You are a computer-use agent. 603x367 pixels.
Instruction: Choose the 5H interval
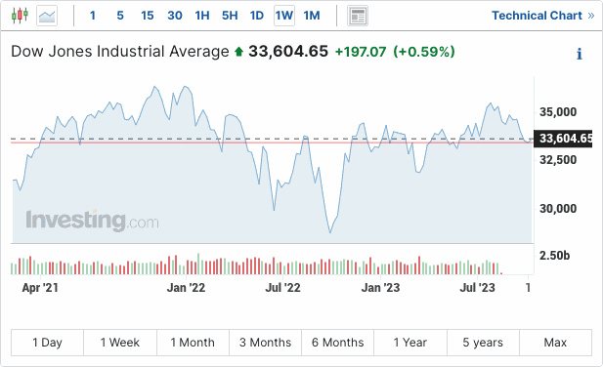(x=230, y=16)
